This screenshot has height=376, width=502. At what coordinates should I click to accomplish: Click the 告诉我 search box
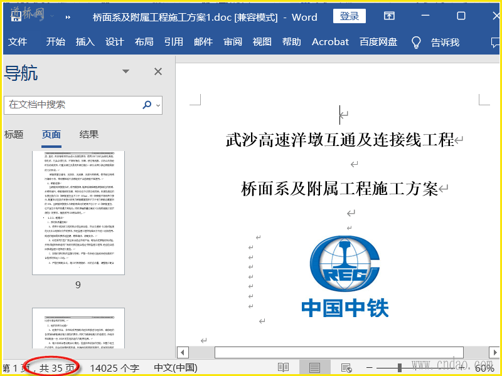click(x=445, y=42)
